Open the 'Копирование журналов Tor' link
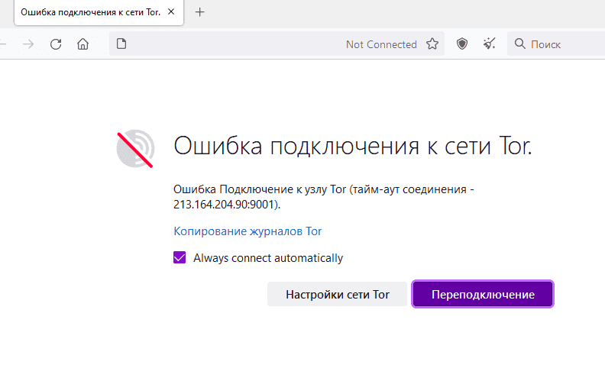605x381 pixels. point(247,231)
